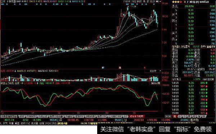Open the indicator dropdown in the volume panel
The height and width of the screenshot is (134, 216).
click(x=160, y=71)
